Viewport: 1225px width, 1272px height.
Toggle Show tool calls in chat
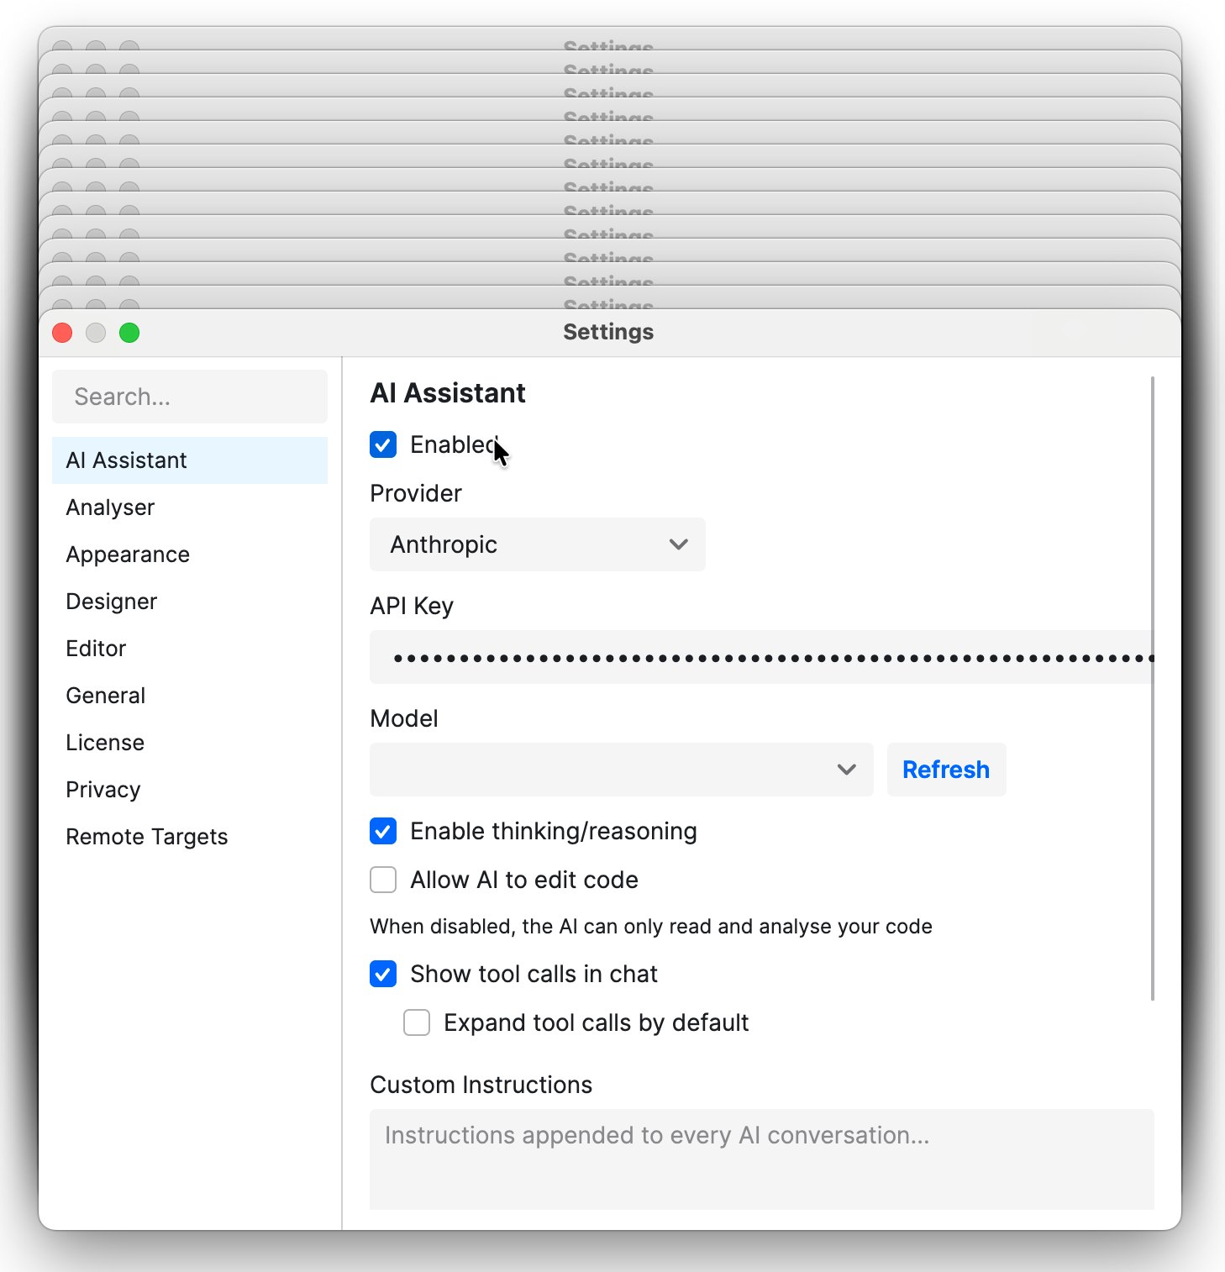(383, 974)
